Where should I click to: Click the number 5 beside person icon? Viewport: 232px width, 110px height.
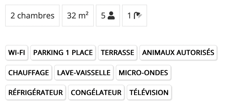[103, 16]
